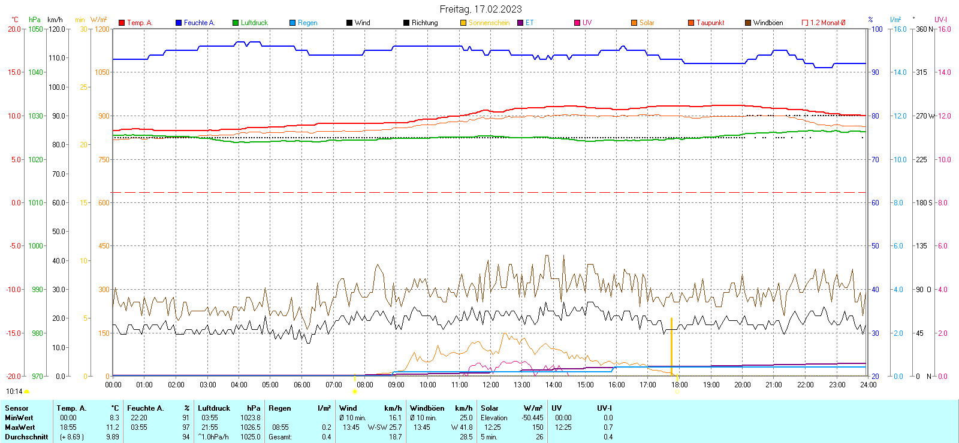This screenshot has width=959, height=443.
Task: Click the chart title Freitag, 17.02.2023
Action: click(x=481, y=9)
